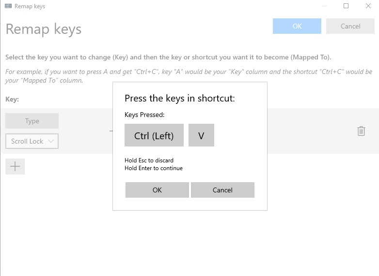Maximize the Remap keys window
This screenshot has width=379, height=276.
[346, 6]
